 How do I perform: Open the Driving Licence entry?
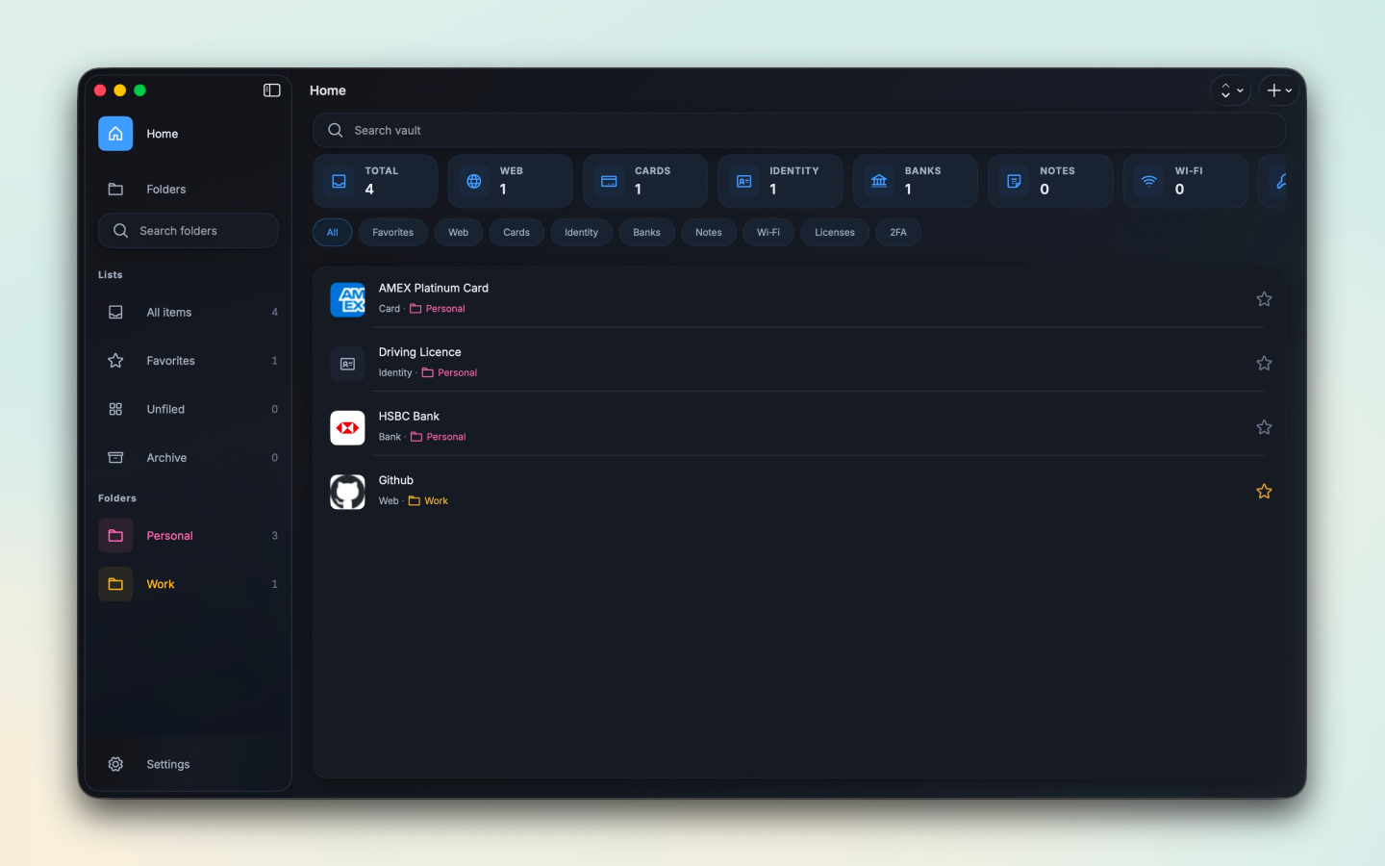coord(799,364)
